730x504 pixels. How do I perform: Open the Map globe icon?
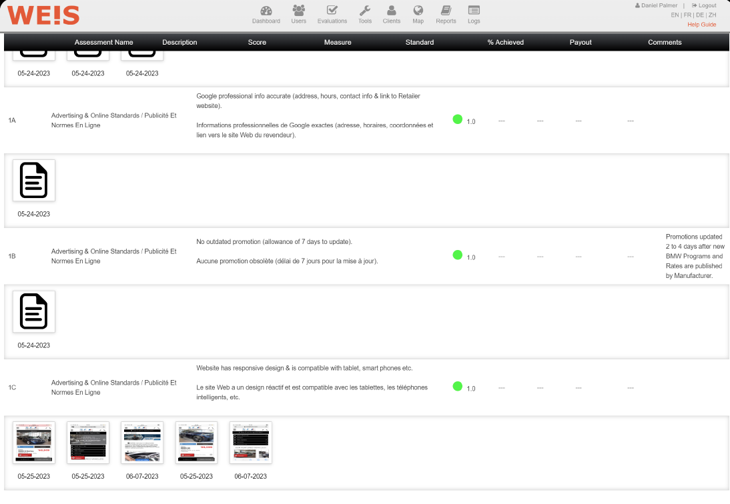coord(418,11)
